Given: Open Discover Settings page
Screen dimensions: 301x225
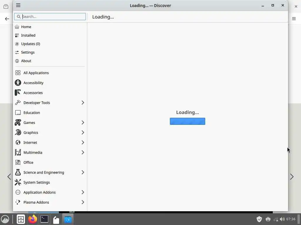Looking at the screenshot, I should (50, 52).
